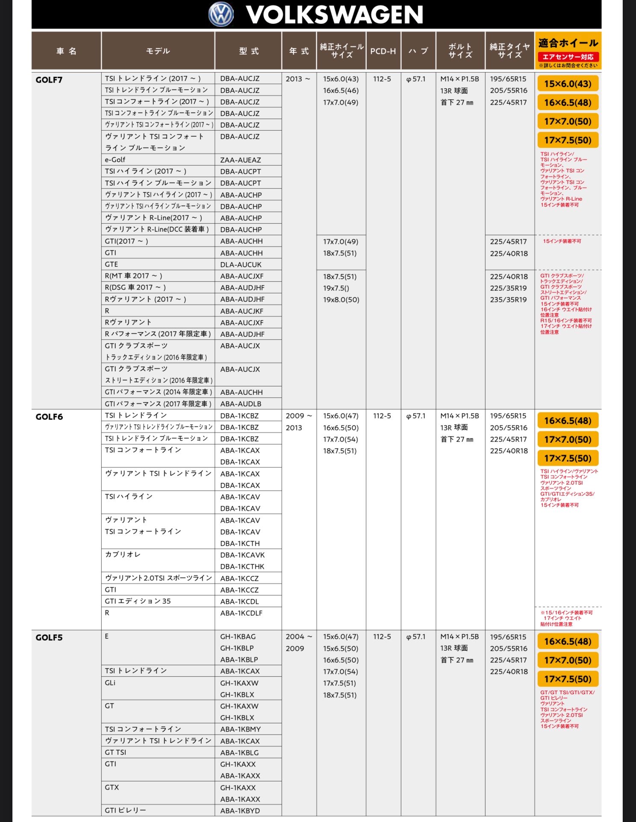Select the ボルトサイズ column header
636x822 pixels.
[460, 51]
